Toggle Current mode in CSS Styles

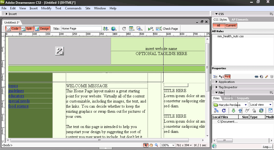(231, 25)
